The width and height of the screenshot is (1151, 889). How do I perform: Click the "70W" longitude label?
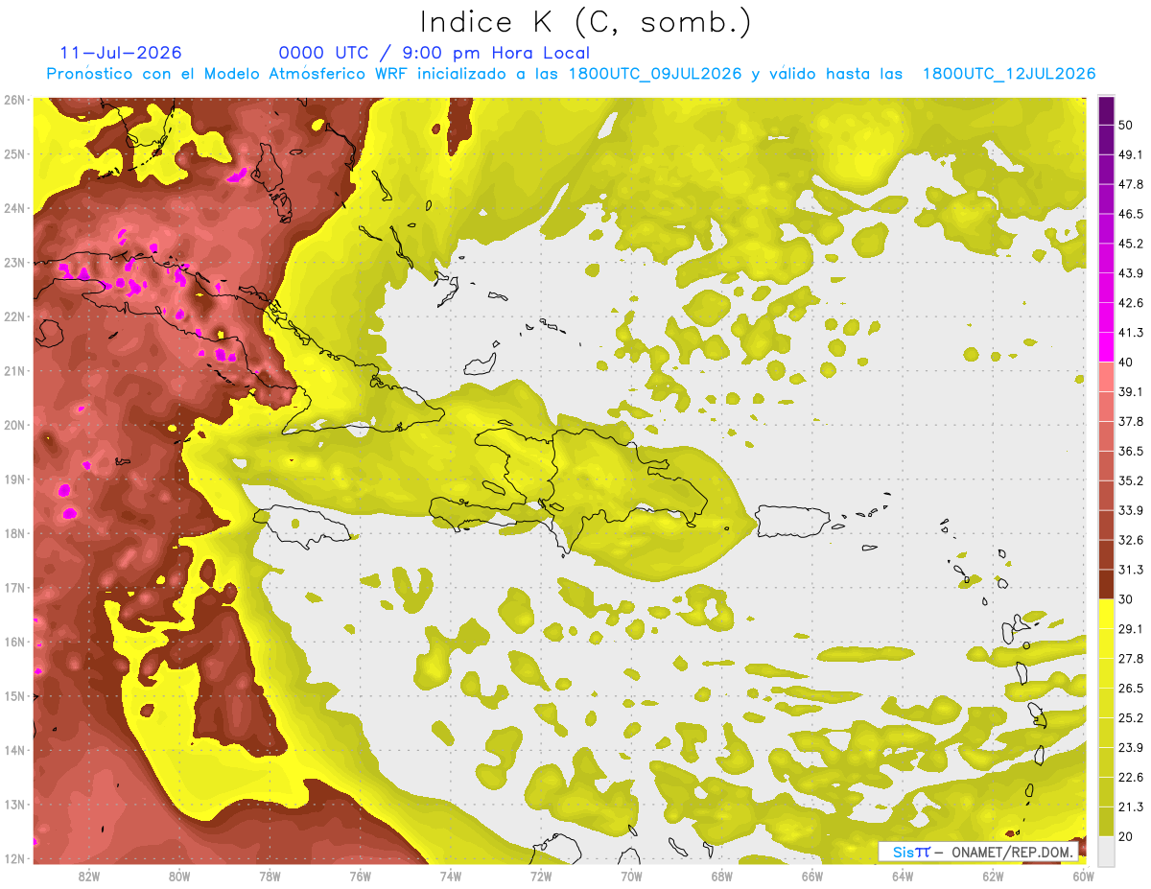point(631,877)
